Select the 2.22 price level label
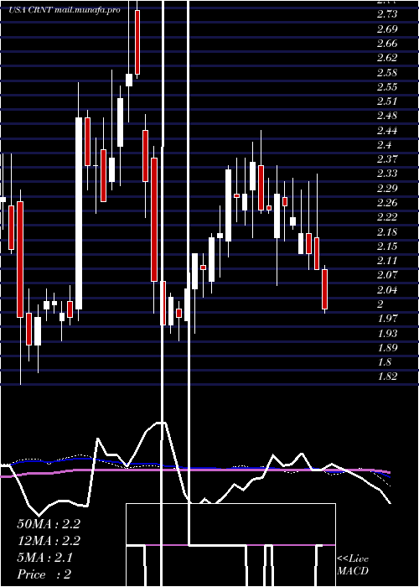The width and height of the screenshot is (419, 587). click(x=387, y=217)
